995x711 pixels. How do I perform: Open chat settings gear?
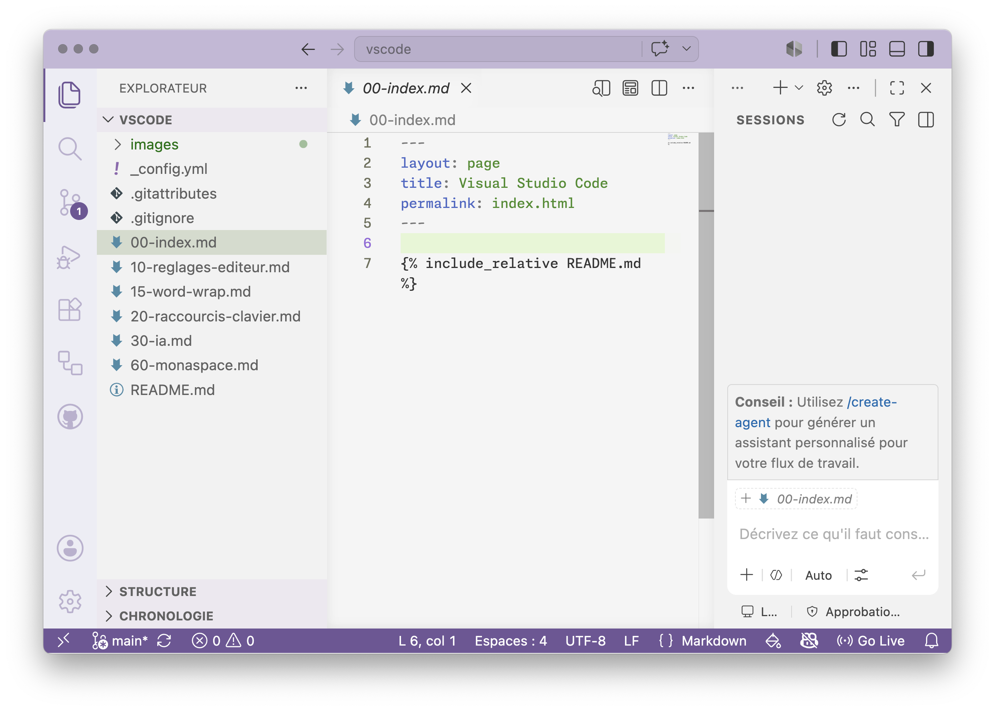[824, 88]
